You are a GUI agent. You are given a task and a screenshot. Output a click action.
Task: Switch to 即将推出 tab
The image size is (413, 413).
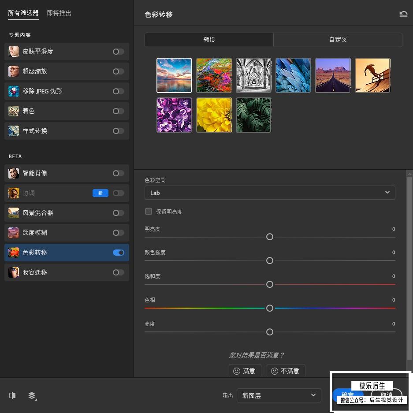(59, 13)
